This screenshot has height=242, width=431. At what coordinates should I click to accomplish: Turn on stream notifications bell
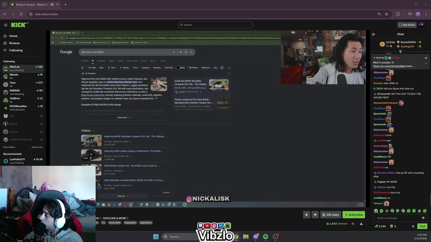pos(306,215)
